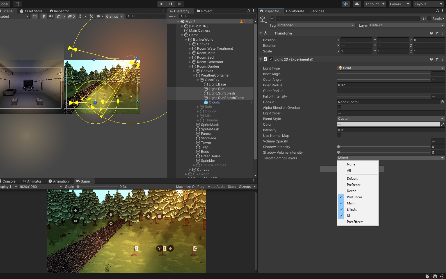Toggle the Static checkbox
Viewport: 446px width, 279px height.
point(429,19)
